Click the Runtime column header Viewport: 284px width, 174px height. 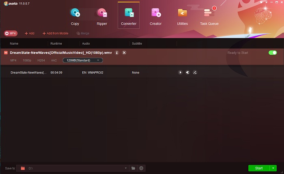56,43
